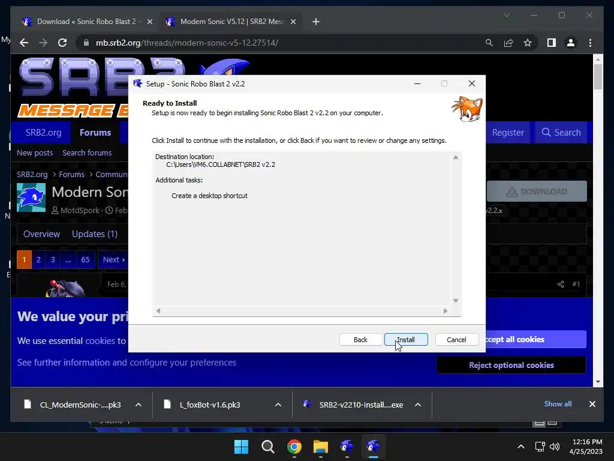614x461 pixels.
Task: Expand the page ellipsis selector
Action: pos(68,259)
